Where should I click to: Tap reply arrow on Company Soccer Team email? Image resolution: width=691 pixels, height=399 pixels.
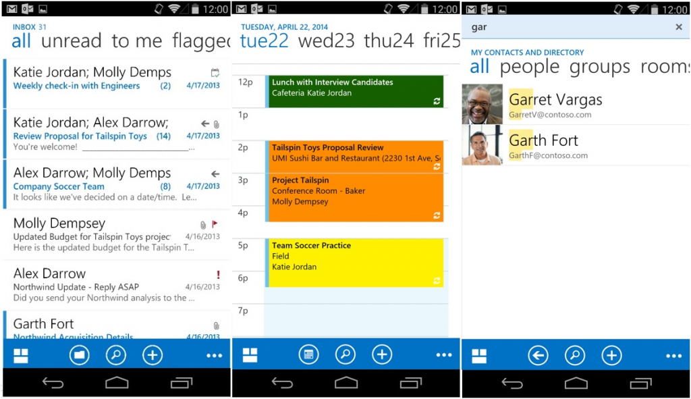pos(215,174)
